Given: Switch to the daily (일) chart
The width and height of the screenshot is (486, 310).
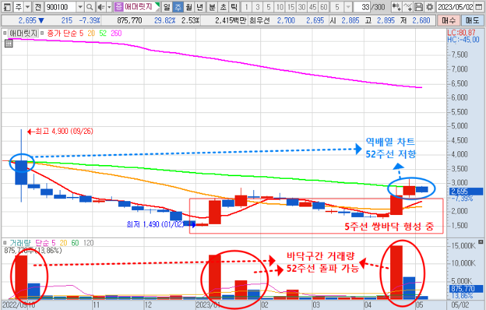Looking at the screenshot, I should click(x=167, y=7).
